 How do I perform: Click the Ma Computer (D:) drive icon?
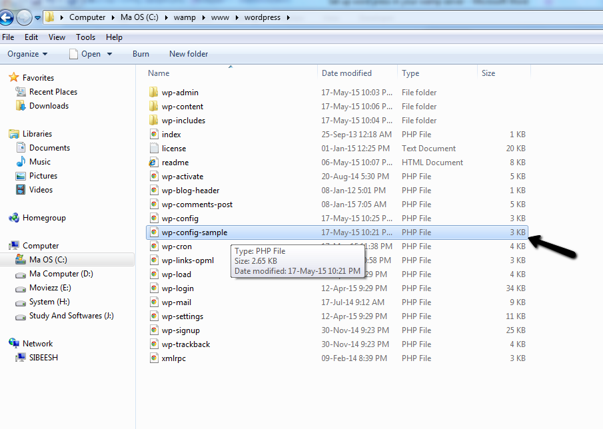(x=21, y=275)
